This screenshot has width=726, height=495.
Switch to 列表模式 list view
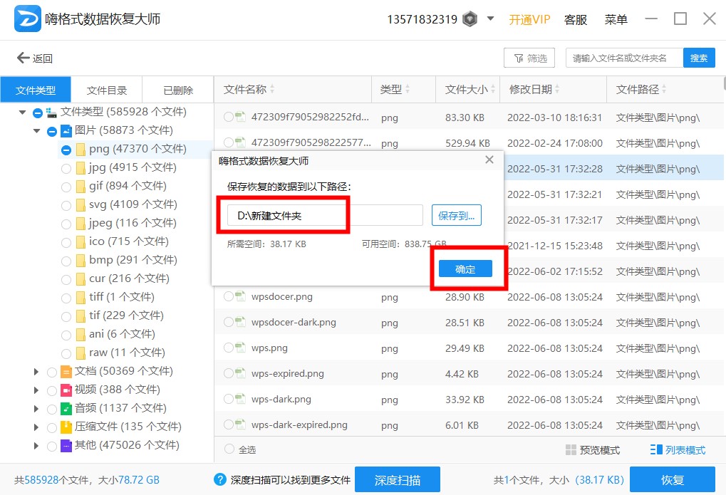coord(678,449)
